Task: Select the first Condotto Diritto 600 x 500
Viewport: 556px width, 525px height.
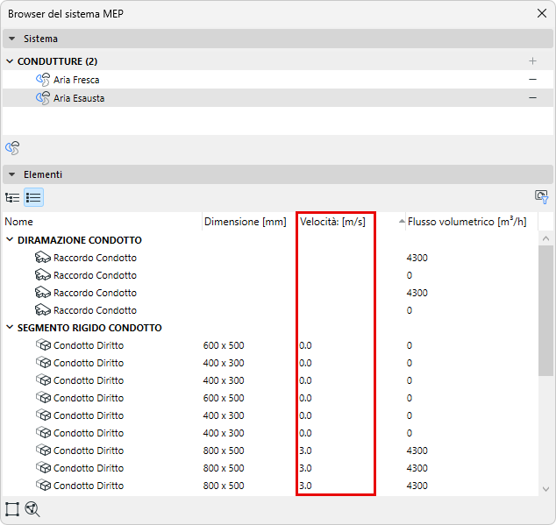Action: tap(270, 345)
